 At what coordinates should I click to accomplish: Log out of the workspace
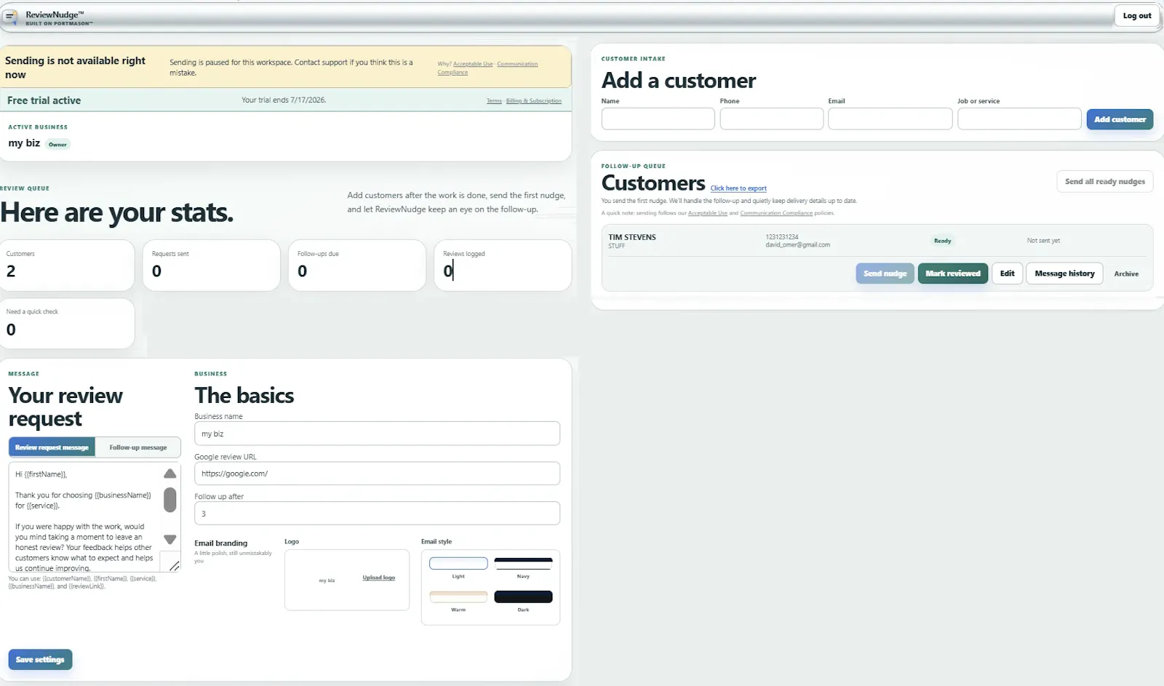(1137, 15)
